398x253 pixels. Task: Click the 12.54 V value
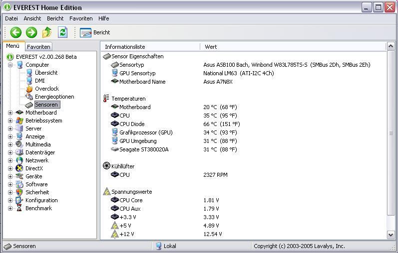pos(213,234)
